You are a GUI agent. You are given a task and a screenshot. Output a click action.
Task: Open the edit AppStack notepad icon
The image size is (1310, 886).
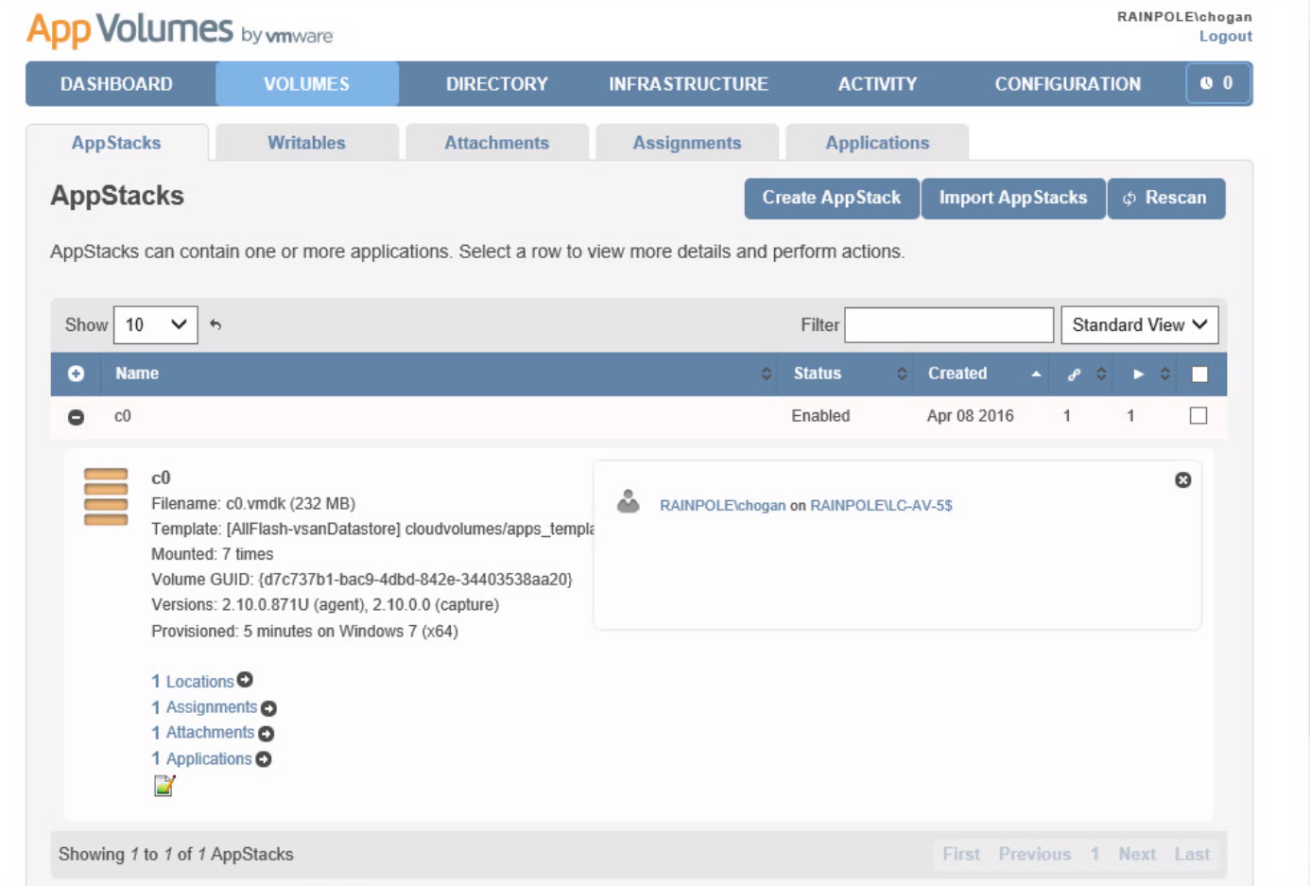[162, 784]
